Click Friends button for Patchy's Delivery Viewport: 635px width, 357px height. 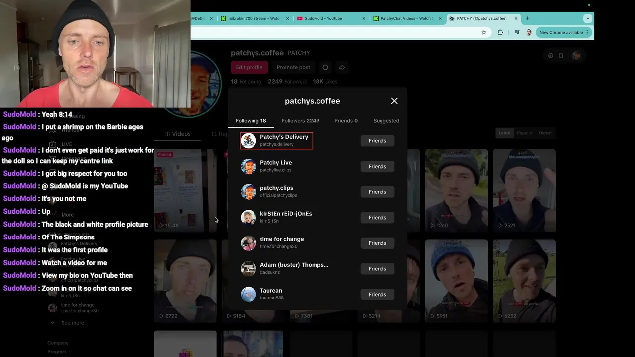(x=378, y=141)
